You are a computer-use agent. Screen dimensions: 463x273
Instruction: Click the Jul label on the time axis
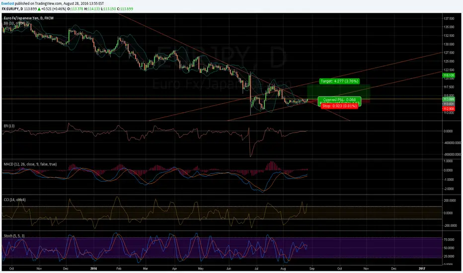coord(256,269)
